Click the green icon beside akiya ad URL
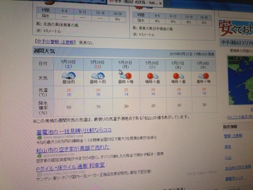 (x=40, y=156)
